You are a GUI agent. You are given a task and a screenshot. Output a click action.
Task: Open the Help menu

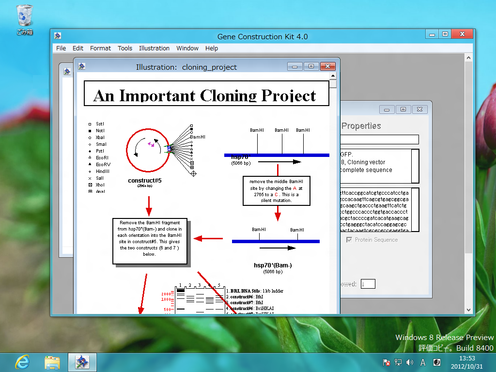[x=212, y=48]
